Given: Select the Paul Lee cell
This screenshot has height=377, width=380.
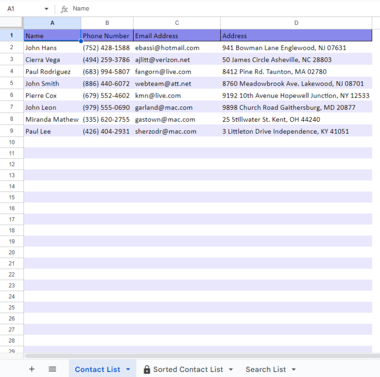Looking at the screenshot, I should 52,131.
